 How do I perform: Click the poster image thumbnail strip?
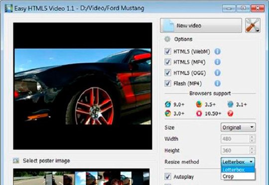click(x=81, y=177)
